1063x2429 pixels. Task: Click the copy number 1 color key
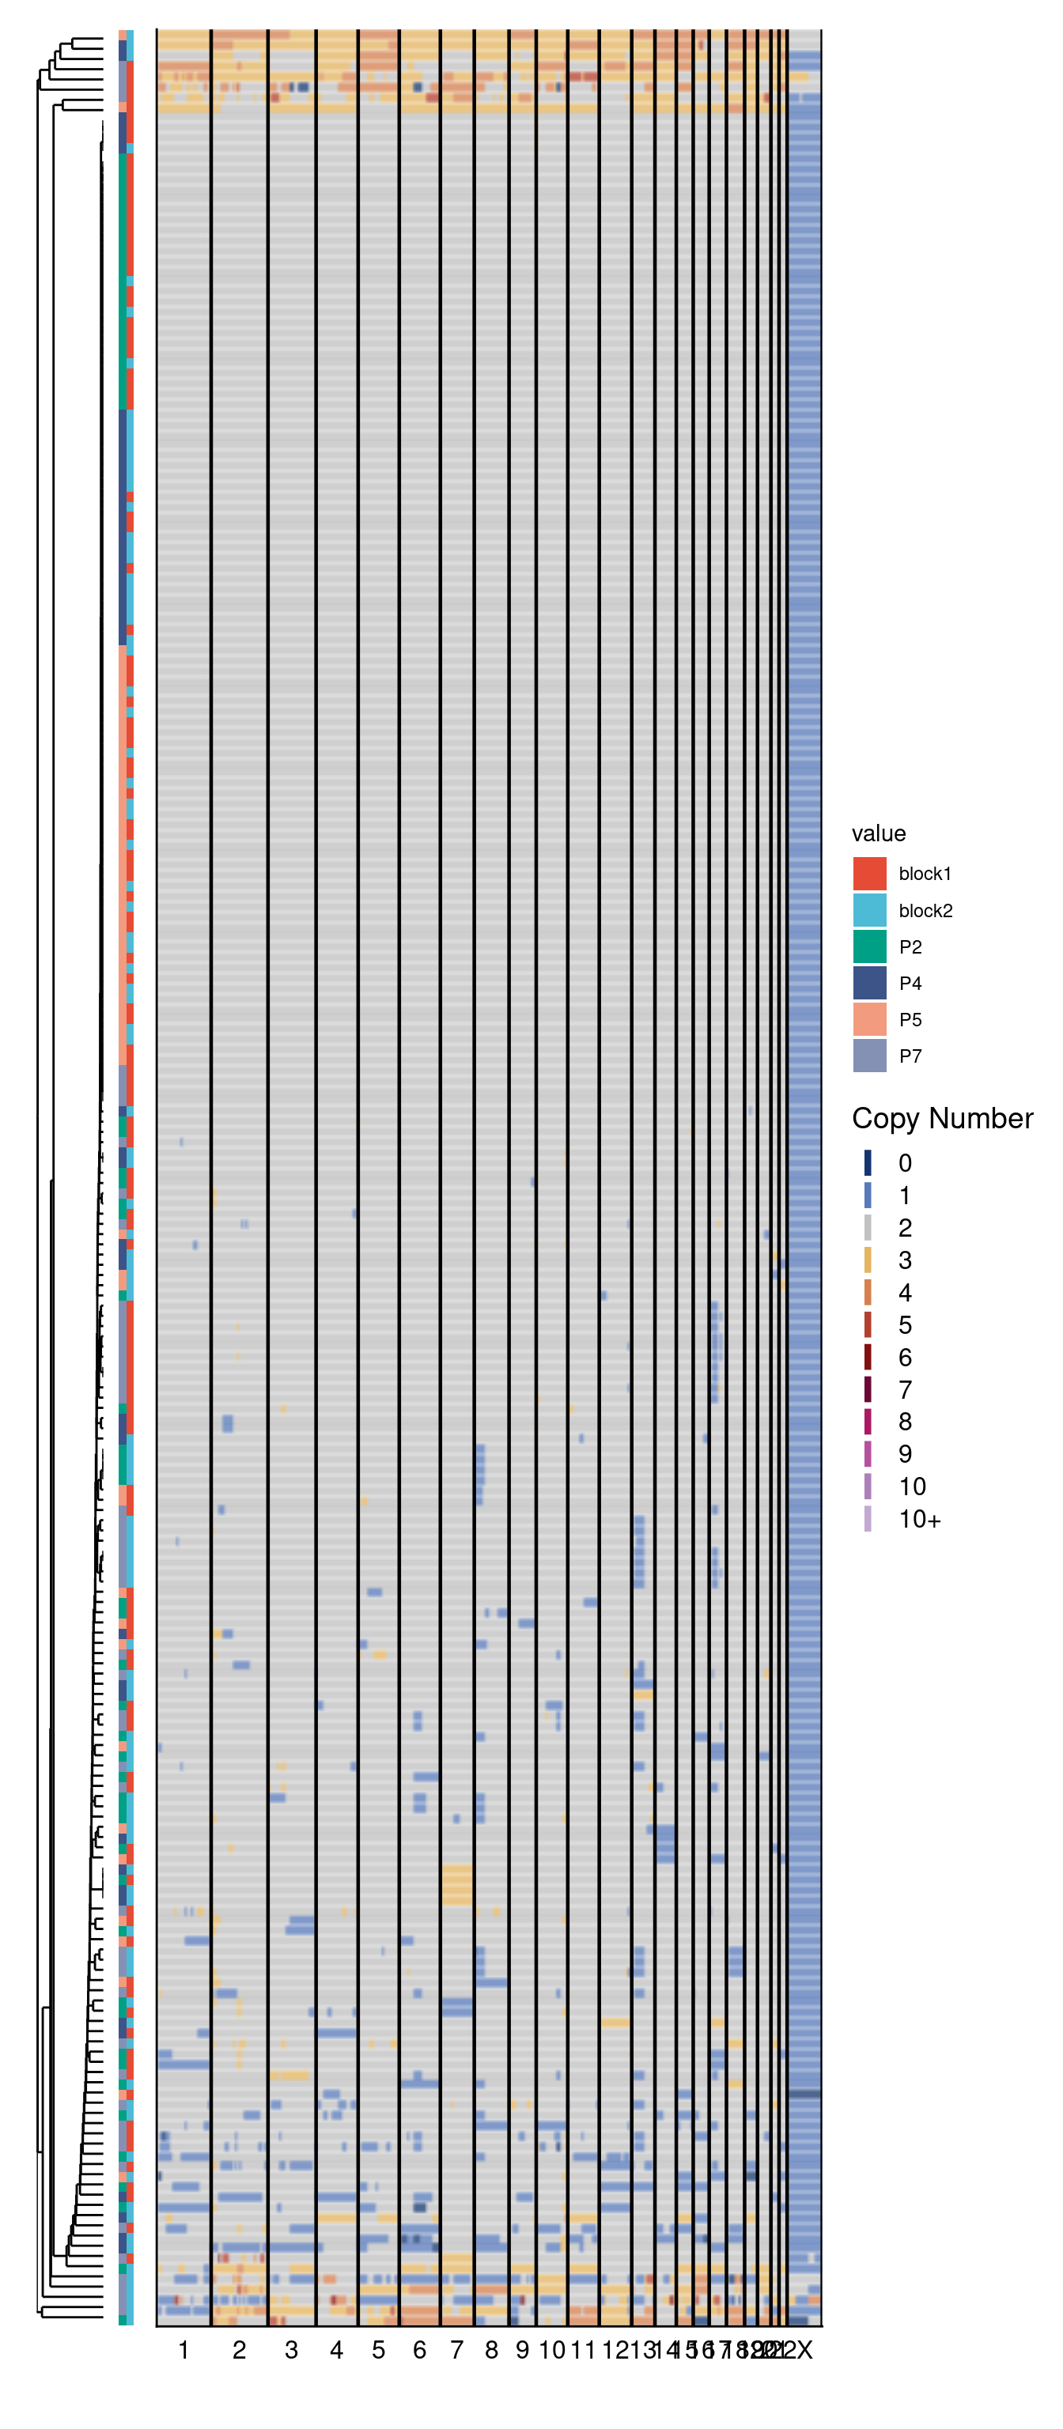coord(868,1195)
